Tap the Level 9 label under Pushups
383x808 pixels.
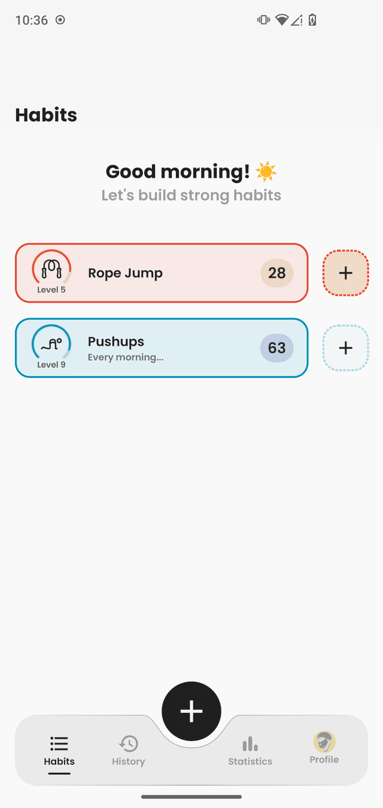click(51, 365)
